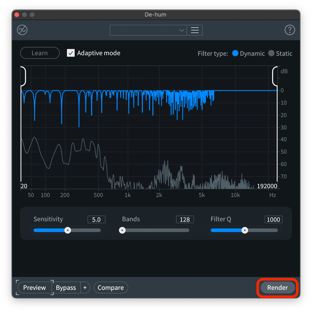Toggle the Bypass button
This screenshot has height=312, width=312.
tap(66, 288)
